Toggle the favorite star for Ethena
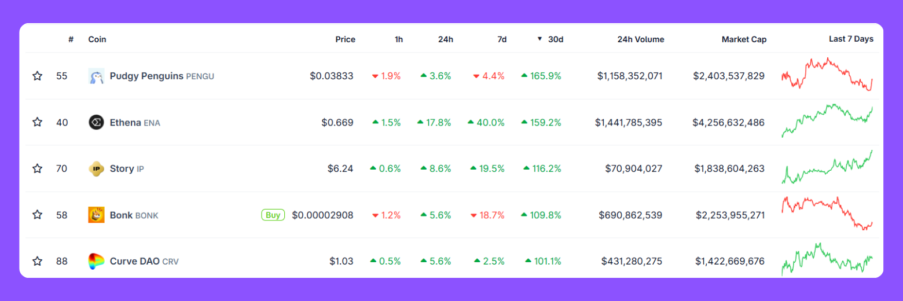903x301 pixels. pyautogui.click(x=38, y=122)
